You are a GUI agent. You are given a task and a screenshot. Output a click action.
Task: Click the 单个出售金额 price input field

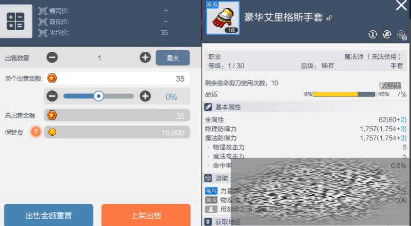click(x=117, y=78)
